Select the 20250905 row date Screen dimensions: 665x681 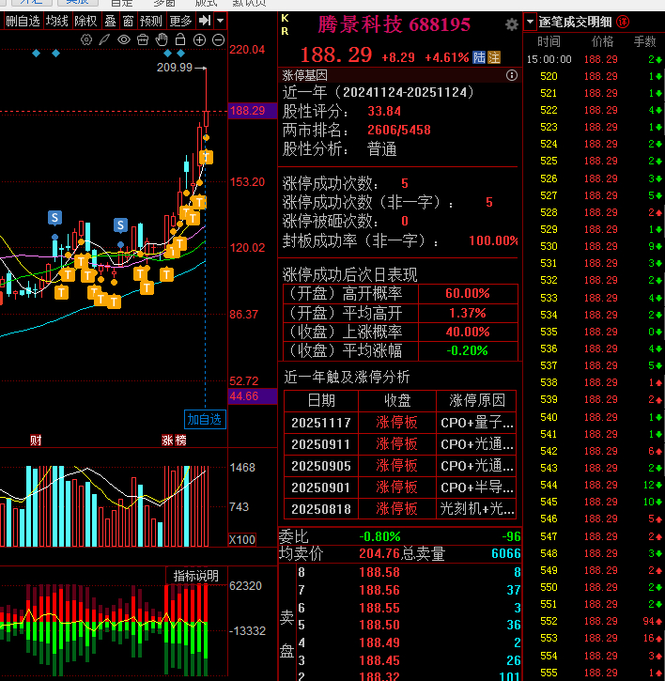(x=321, y=466)
